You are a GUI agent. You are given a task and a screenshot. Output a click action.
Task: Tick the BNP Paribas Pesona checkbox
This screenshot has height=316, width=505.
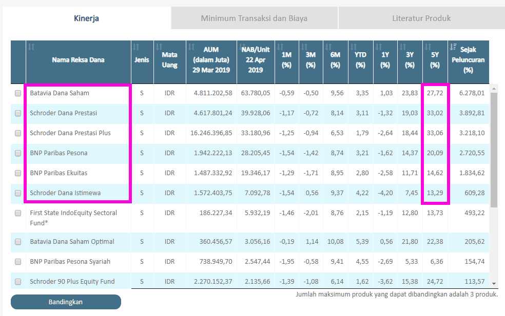(x=18, y=153)
